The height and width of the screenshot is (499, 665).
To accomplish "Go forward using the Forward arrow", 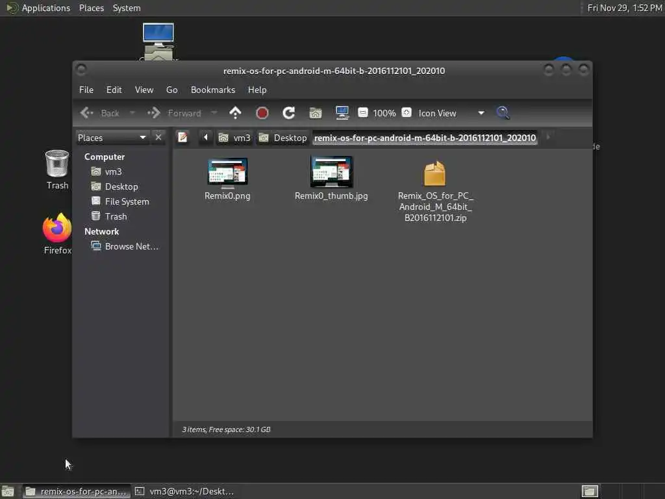I will [x=174, y=113].
